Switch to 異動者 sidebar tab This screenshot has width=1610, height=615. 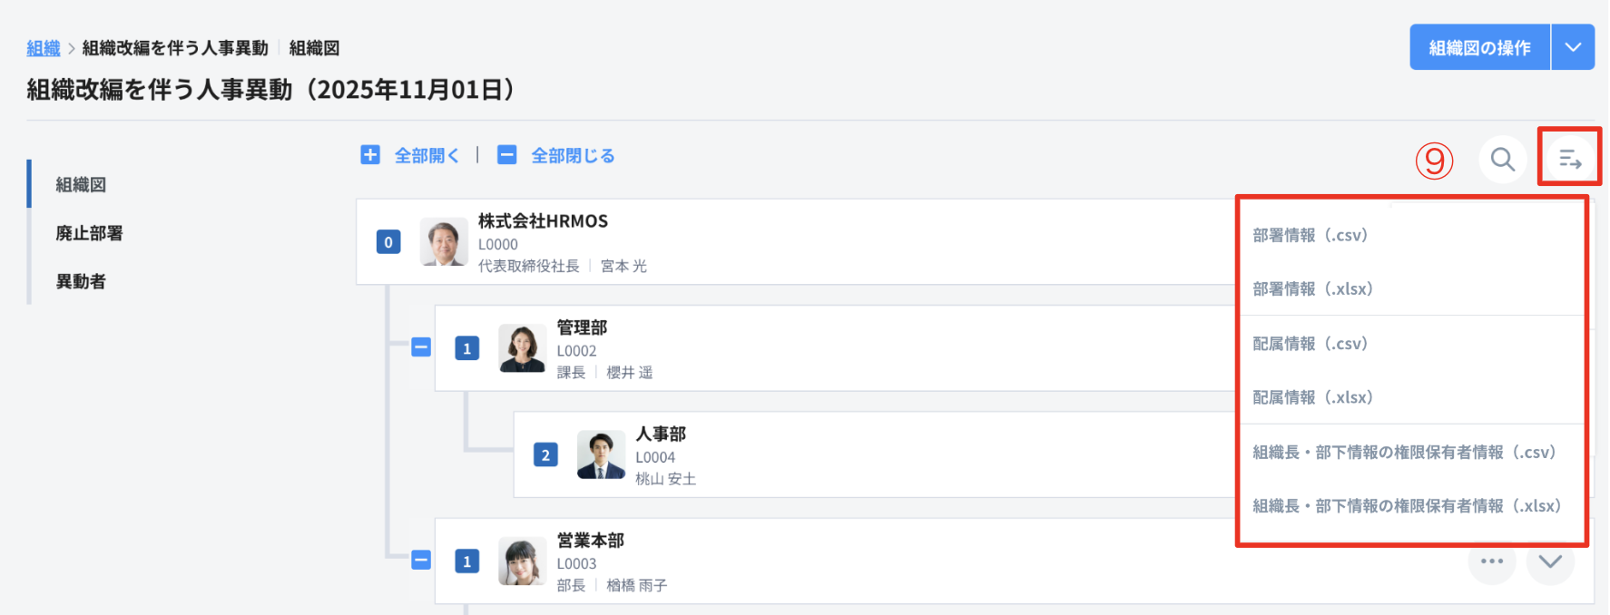coord(81,281)
